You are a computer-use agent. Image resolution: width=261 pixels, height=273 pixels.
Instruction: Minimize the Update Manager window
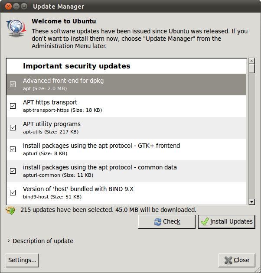(16, 6)
